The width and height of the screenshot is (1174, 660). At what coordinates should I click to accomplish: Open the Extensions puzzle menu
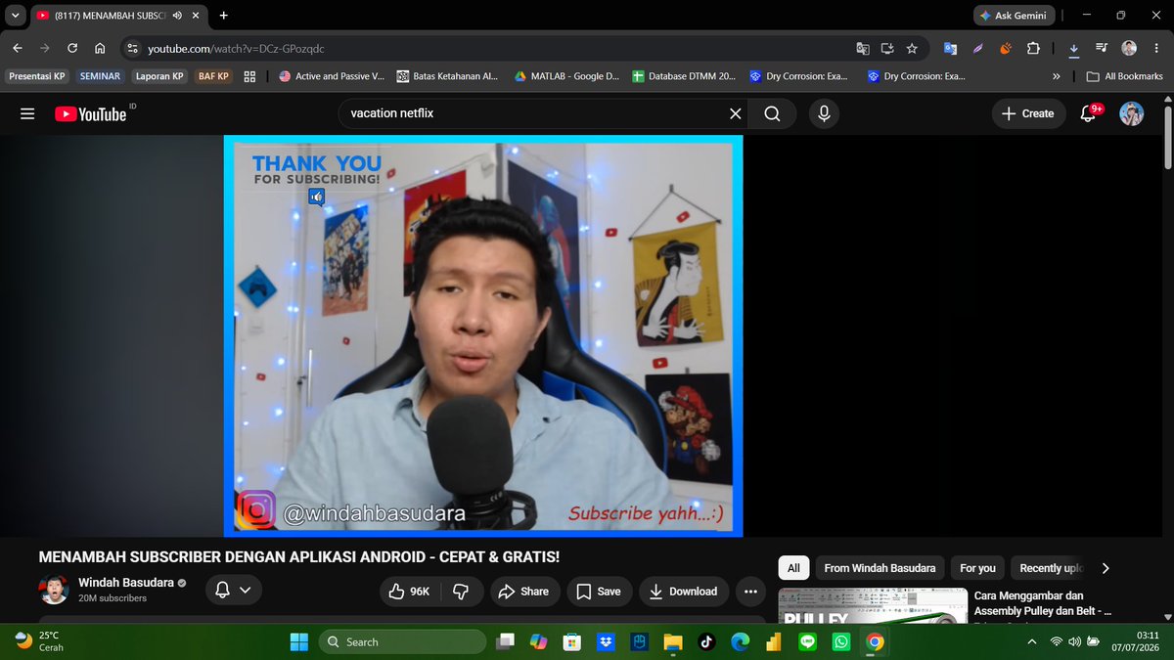pyautogui.click(x=1033, y=48)
